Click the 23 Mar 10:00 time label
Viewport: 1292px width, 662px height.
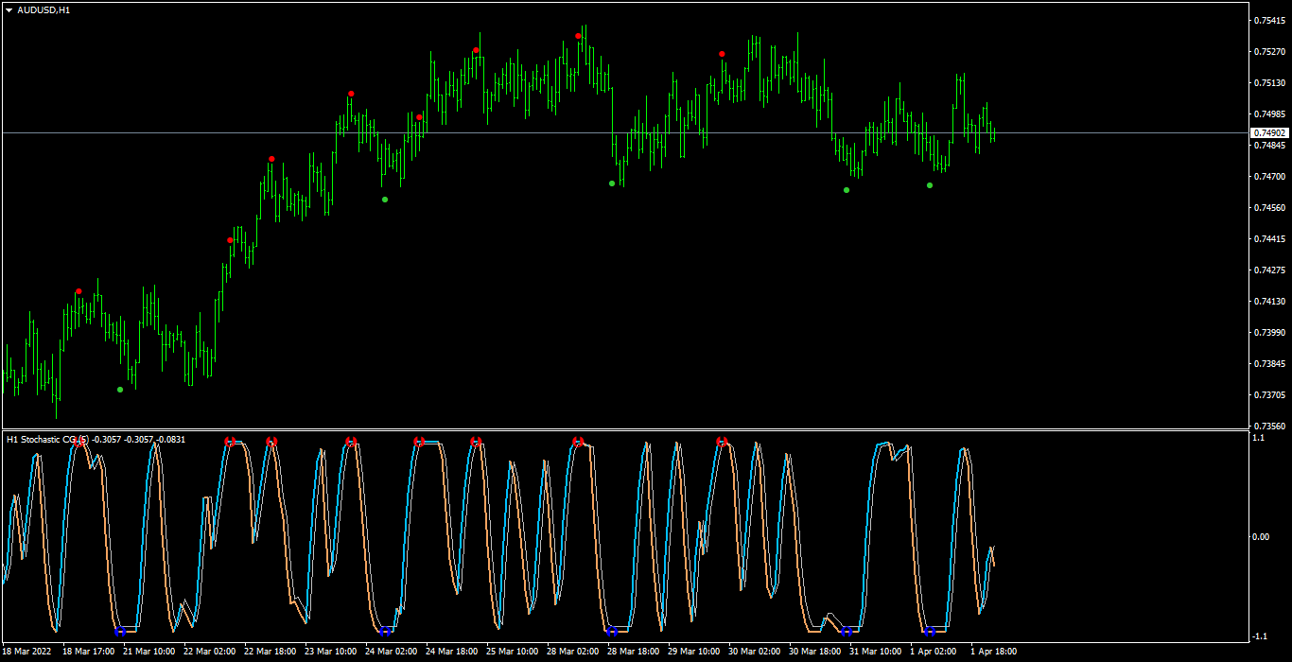331,652
